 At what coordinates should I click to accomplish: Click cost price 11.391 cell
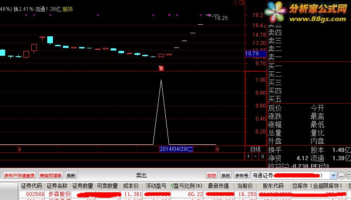point(133,194)
